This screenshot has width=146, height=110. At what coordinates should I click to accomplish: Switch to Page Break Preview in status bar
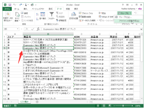point(110,106)
